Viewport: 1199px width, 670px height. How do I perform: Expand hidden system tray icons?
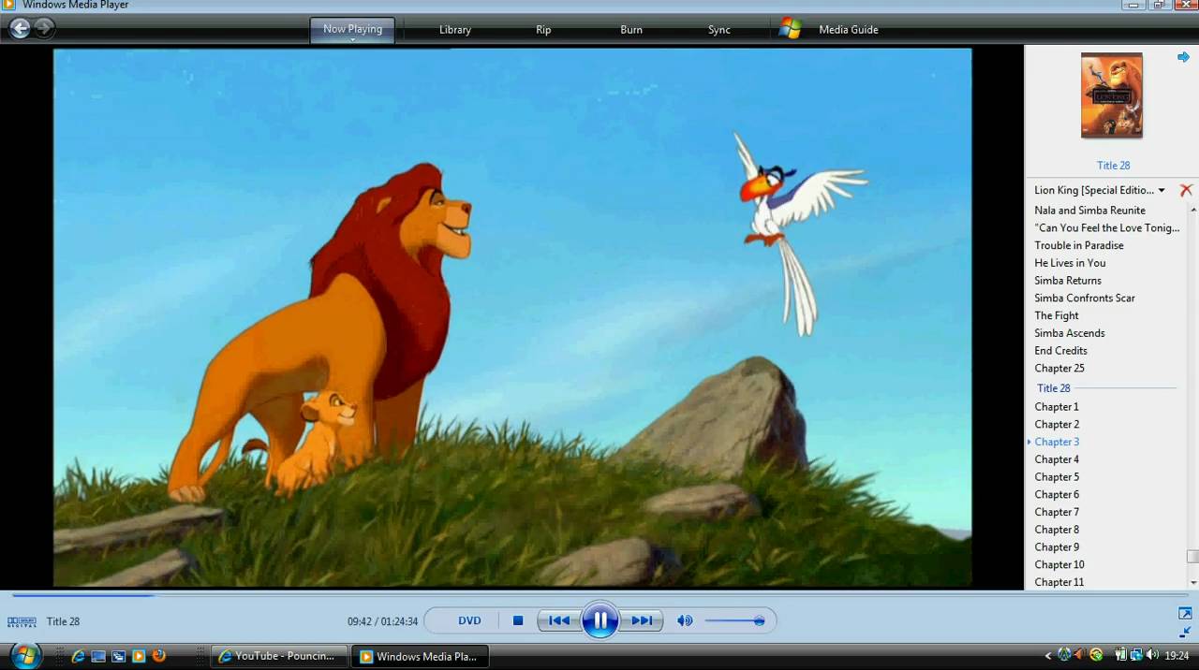1048,656
